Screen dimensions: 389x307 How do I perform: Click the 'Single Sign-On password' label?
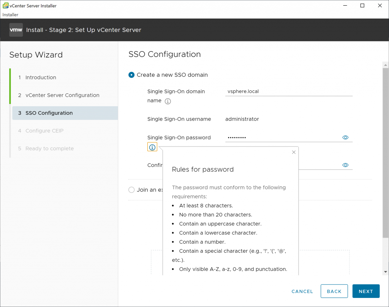(x=179, y=137)
